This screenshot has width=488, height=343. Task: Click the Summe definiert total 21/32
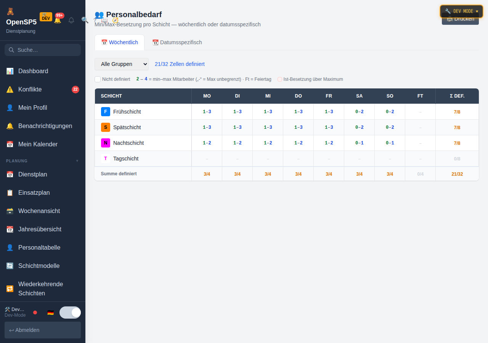pos(457,174)
